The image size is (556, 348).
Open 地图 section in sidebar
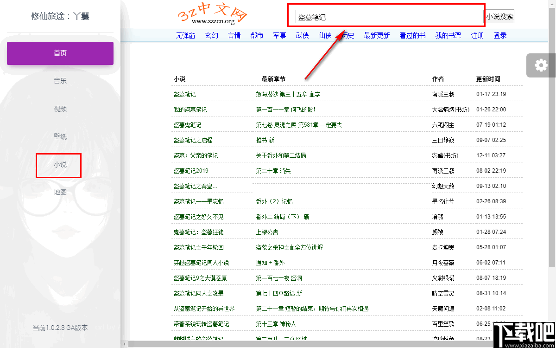point(60,192)
